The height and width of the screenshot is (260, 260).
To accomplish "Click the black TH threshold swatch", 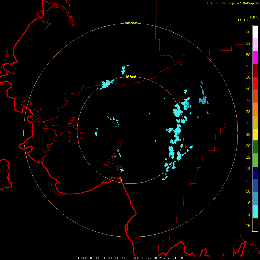I will 255,225.
